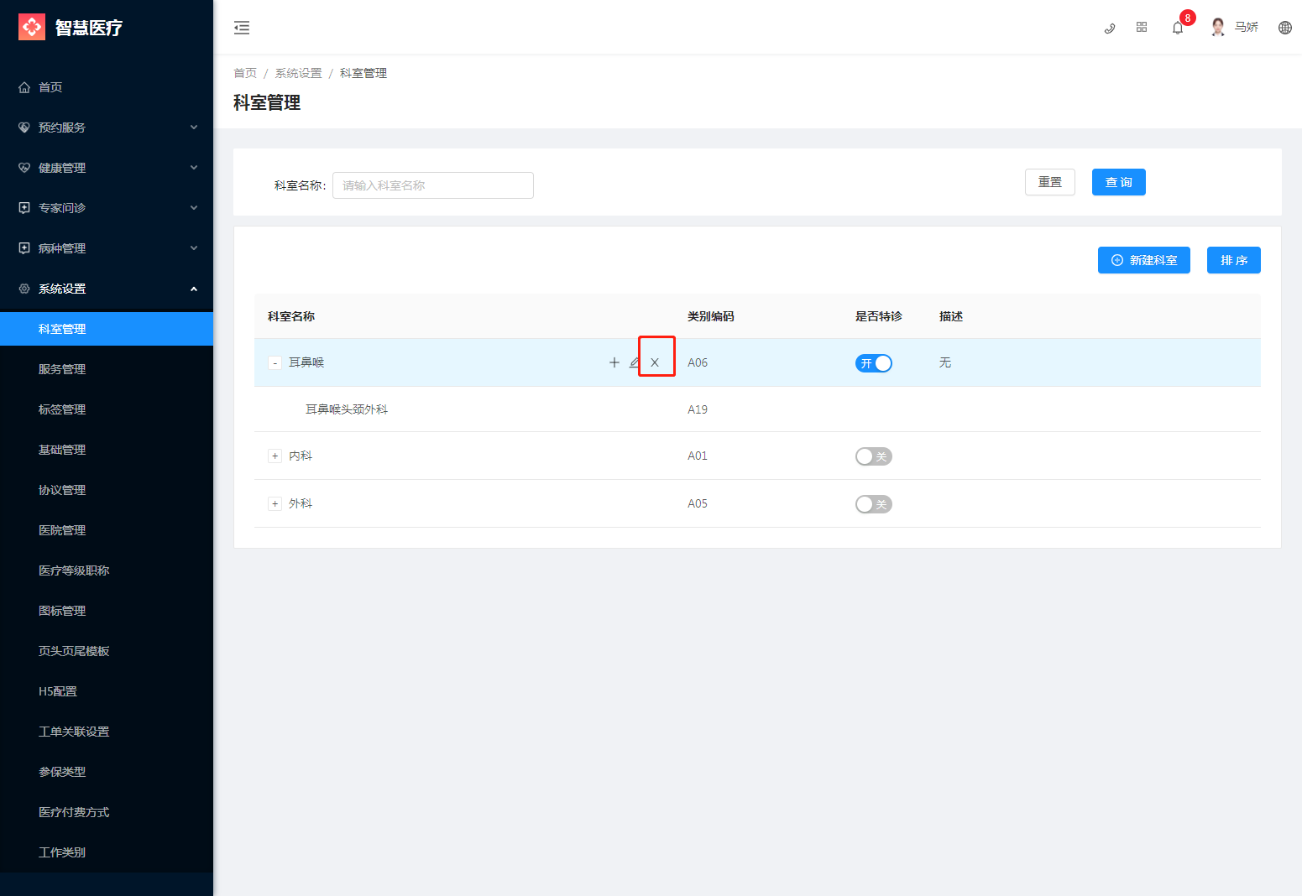
Task: Go to 首页 via the breadcrumb
Action: (245, 73)
